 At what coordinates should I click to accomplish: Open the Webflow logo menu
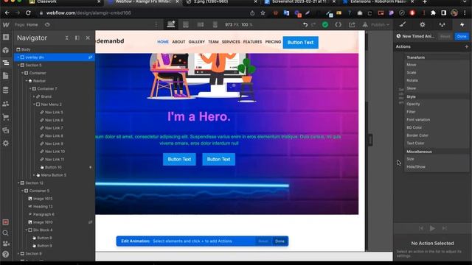[6, 24]
